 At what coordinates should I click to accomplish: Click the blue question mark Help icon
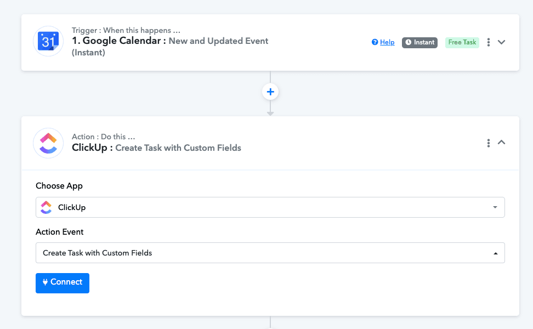coord(374,42)
